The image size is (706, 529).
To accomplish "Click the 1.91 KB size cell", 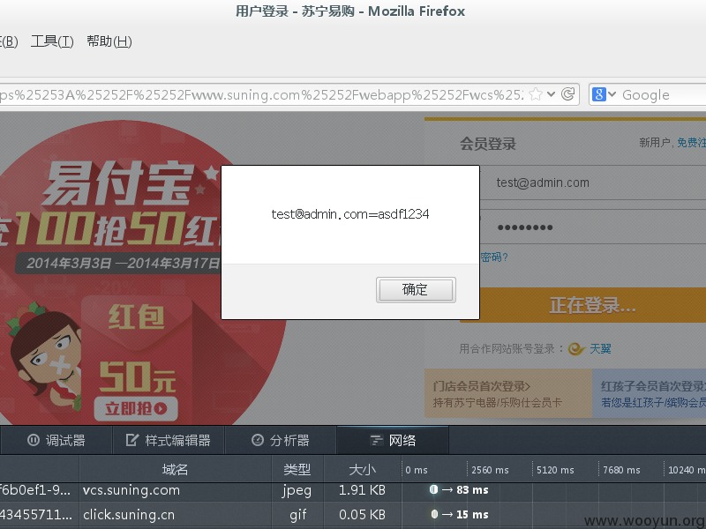I will click(362, 490).
